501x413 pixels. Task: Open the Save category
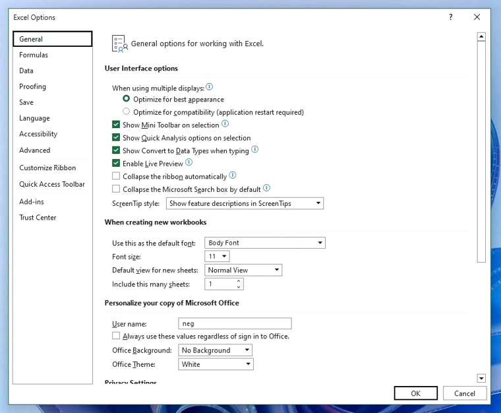(x=52, y=102)
